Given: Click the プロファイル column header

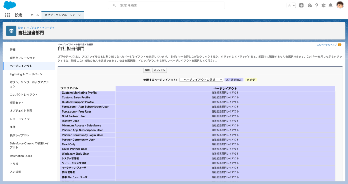Looking at the screenshot, I should tap(69, 88).
